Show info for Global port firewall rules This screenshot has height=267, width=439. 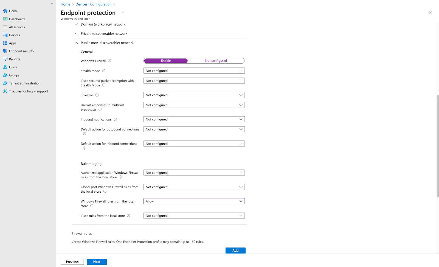point(105,192)
